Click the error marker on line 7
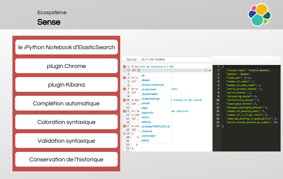 (124, 89)
